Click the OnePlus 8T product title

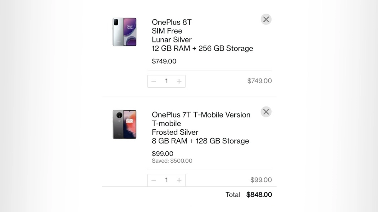171,22
